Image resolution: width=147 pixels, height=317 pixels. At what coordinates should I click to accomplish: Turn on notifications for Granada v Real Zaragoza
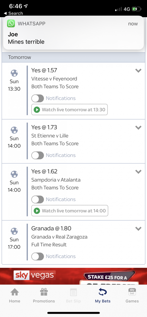[38, 257]
